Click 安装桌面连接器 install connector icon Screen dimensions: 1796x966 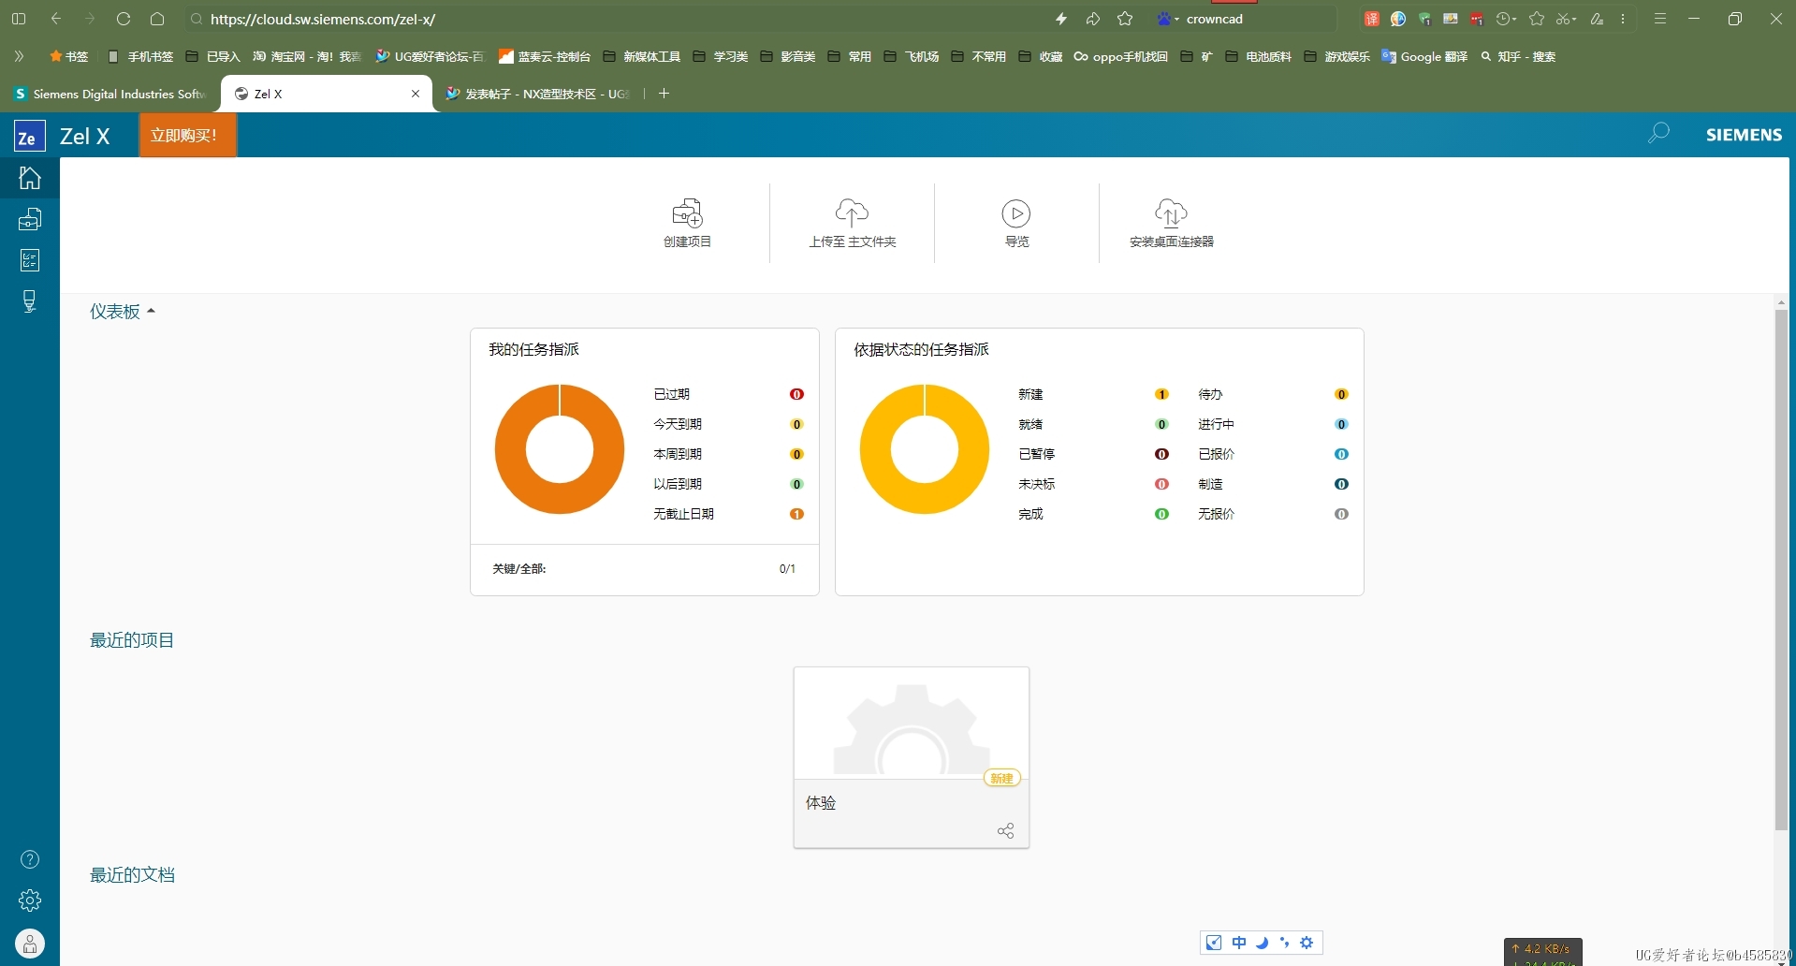point(1171,213)
